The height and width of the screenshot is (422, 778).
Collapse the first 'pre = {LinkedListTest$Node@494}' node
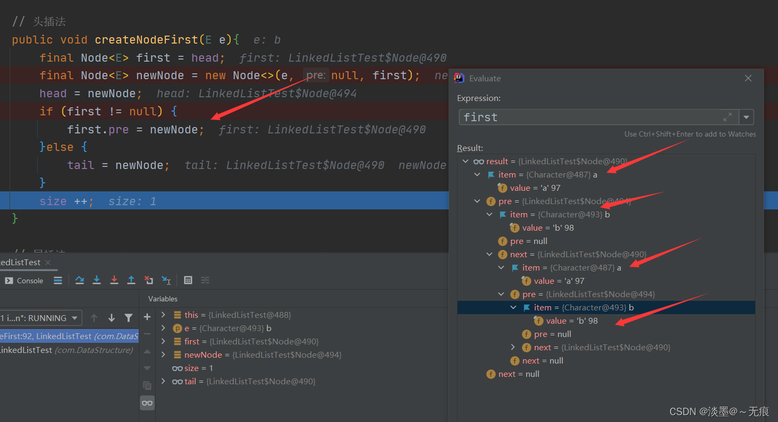click(x=477, y=201)
